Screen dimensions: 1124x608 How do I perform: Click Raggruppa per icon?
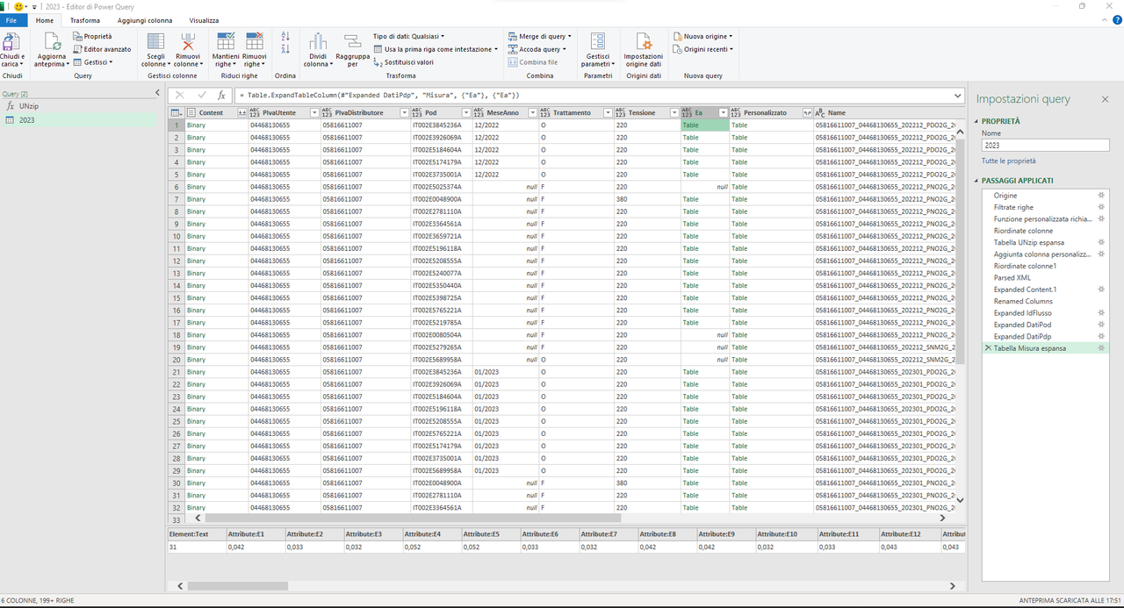pyautogui.click(x=352, y=41)
